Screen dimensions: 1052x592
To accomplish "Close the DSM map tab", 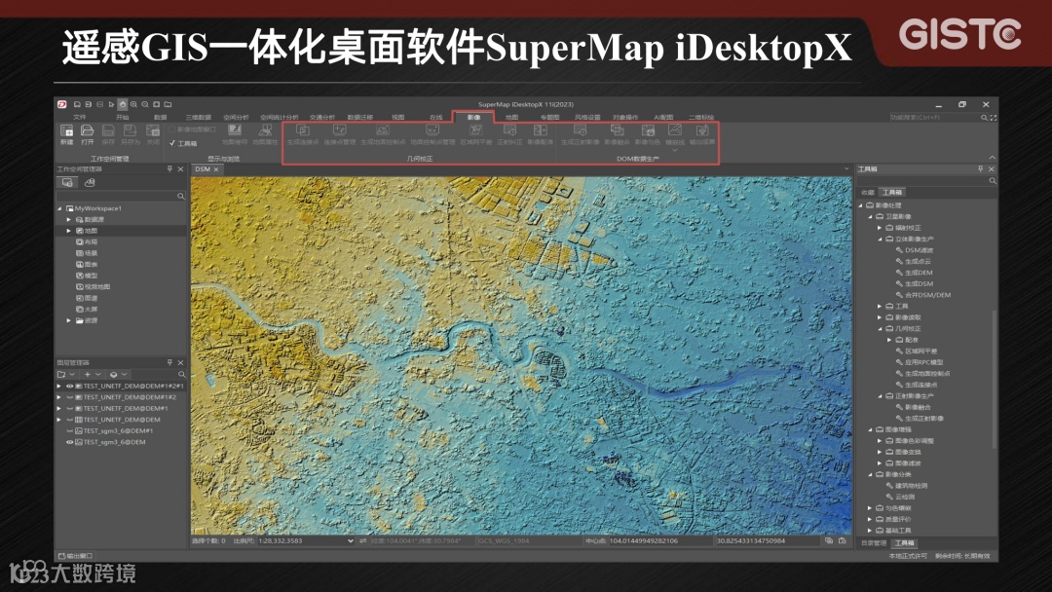I will [216, 169].
